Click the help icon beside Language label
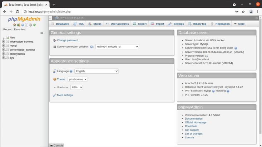 71,71
